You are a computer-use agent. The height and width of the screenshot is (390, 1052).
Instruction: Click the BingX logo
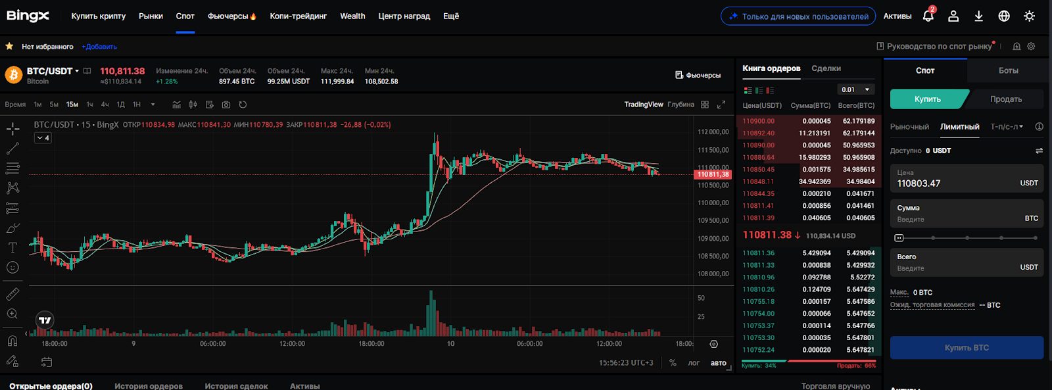[28, 16]
